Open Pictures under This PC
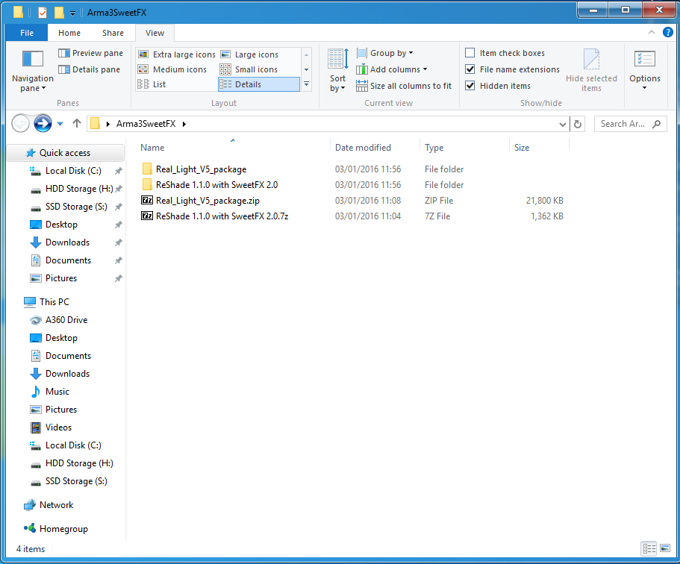This screenshot has height=564, width=680. click(x=61, y=410)
